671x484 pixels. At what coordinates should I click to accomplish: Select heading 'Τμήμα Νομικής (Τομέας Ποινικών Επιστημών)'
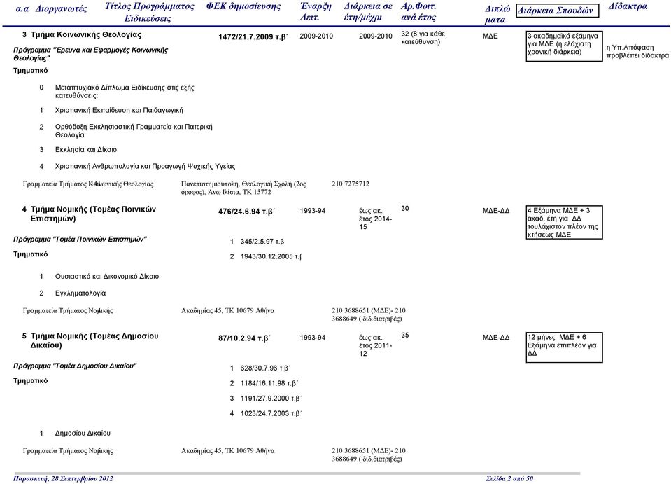click(x=93, y=214)
